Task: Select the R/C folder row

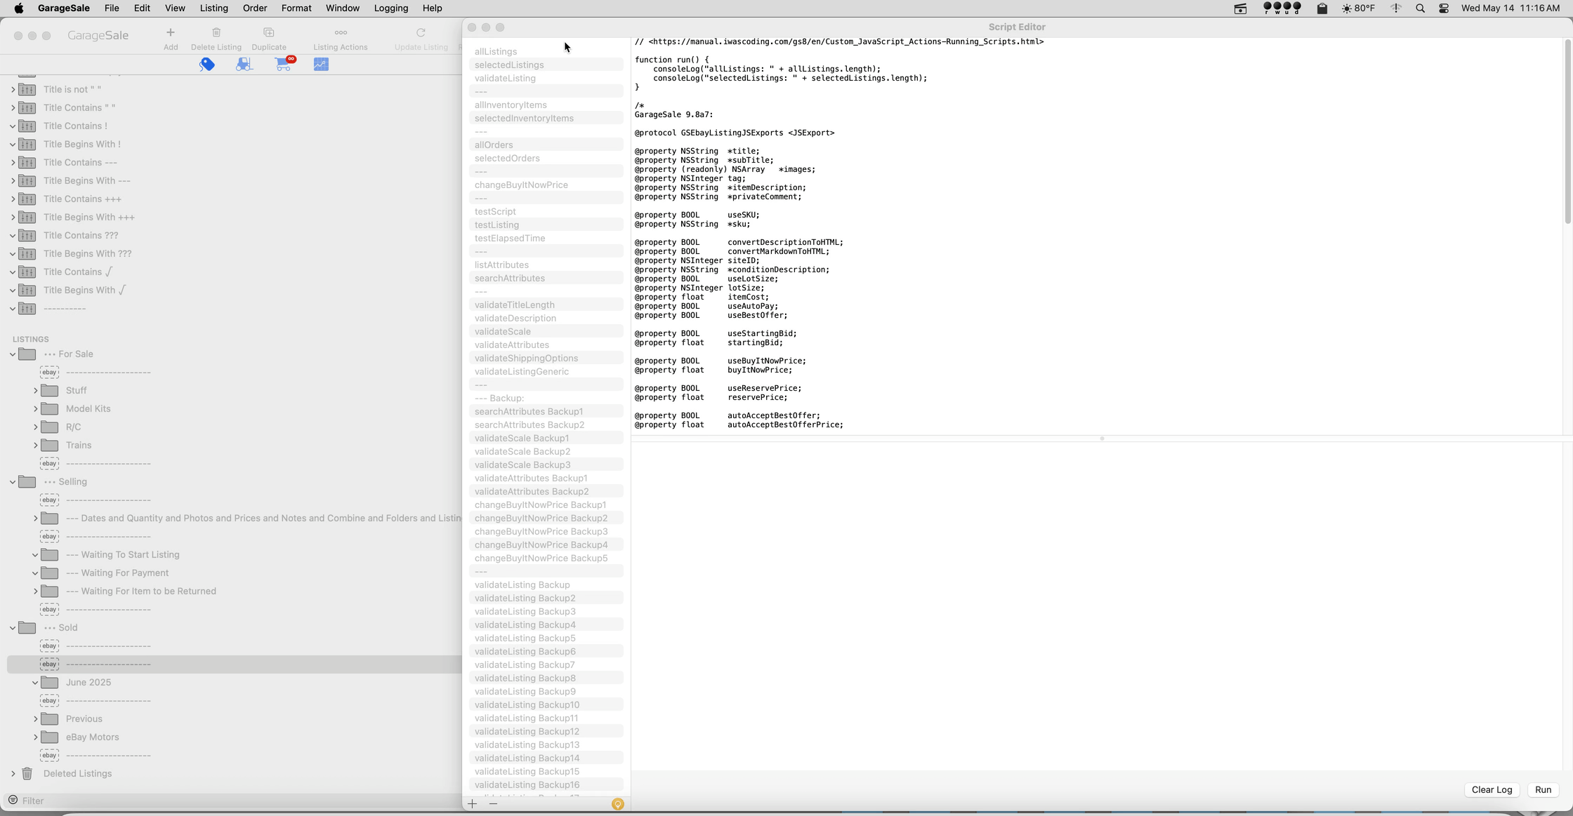Action: (x=233, y=427)
